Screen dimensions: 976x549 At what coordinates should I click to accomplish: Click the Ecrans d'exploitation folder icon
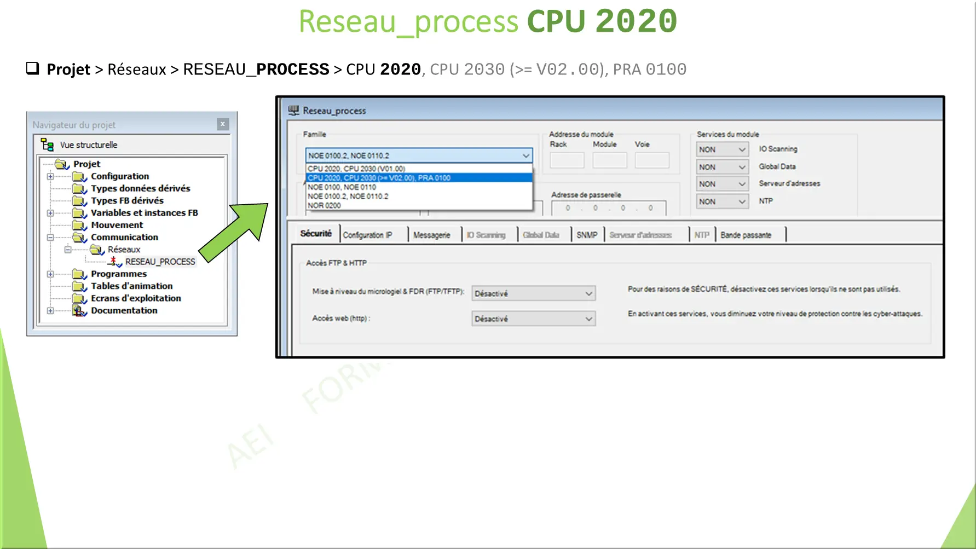tap(79, 298)
